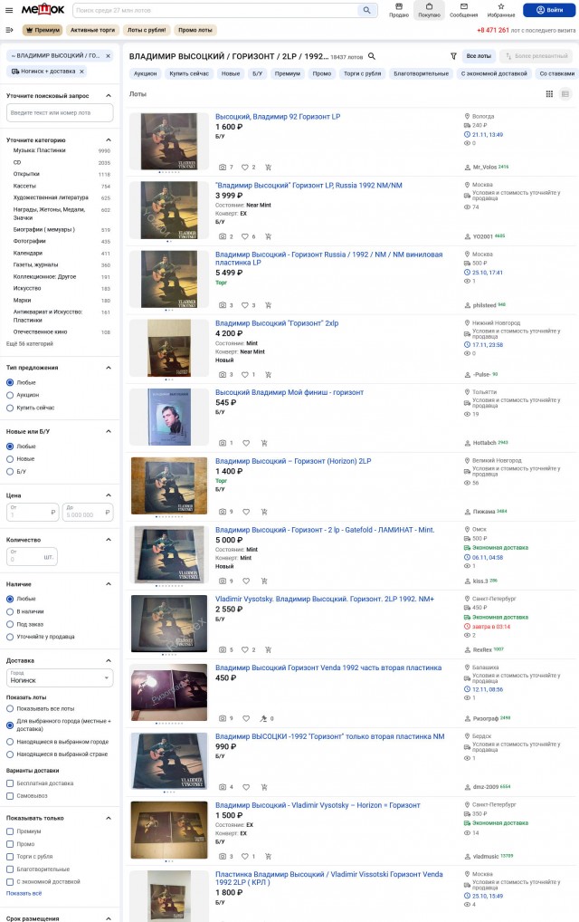Open the Город Ногинск dropdown
The image size is (579, 922).
[60, 677]
